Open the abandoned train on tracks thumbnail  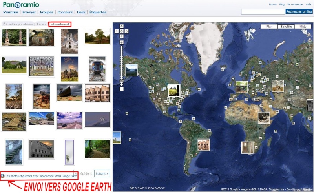(97, 69)
